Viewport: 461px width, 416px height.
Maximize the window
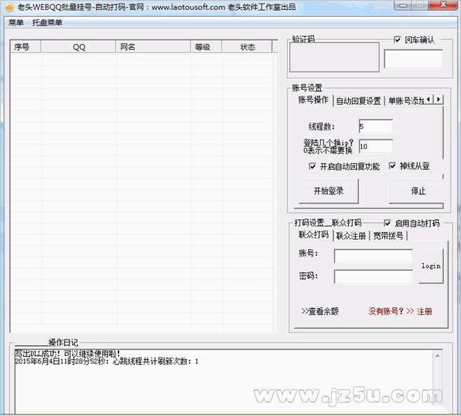420,6
